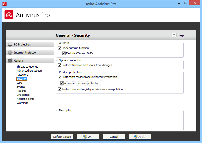
Task: Open the Threat categories settings
Action: tap(27, 67)
